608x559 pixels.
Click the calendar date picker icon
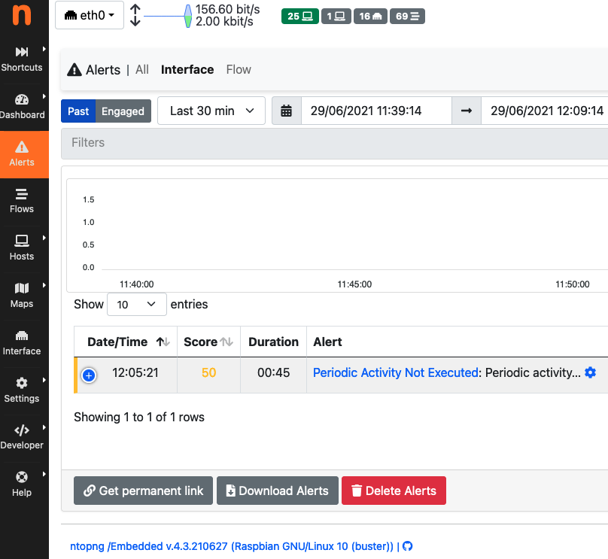(x=287, y=110)
